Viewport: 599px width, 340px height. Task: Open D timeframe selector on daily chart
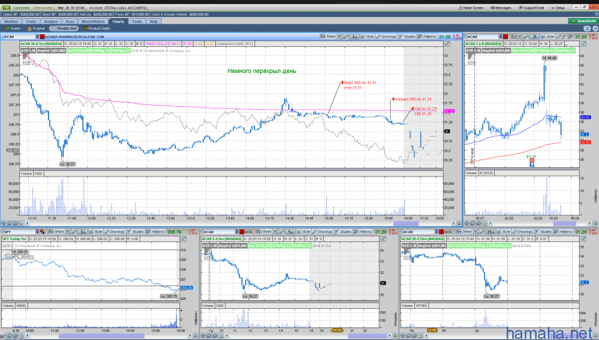click(535, 37)
